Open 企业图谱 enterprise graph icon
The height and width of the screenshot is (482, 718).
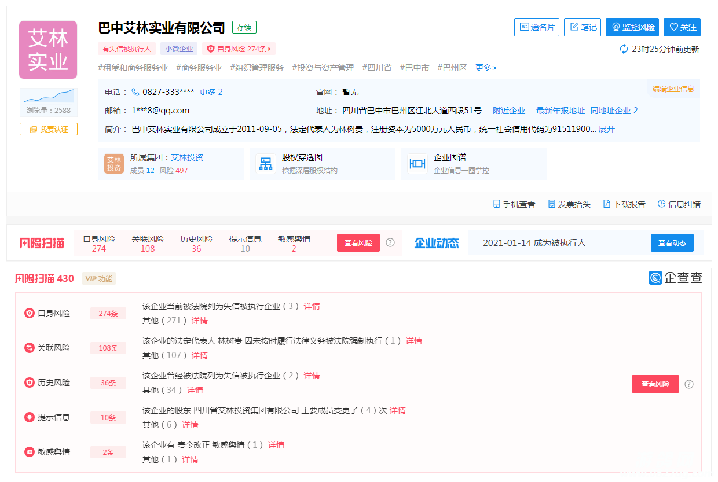(x=417, y=164)
